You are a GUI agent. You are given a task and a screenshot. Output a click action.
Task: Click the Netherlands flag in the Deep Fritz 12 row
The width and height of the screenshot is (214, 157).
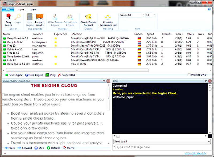pos(139,42)
